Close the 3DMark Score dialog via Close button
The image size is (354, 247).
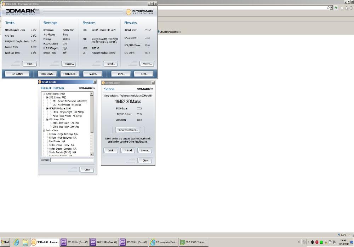[145, 161]
